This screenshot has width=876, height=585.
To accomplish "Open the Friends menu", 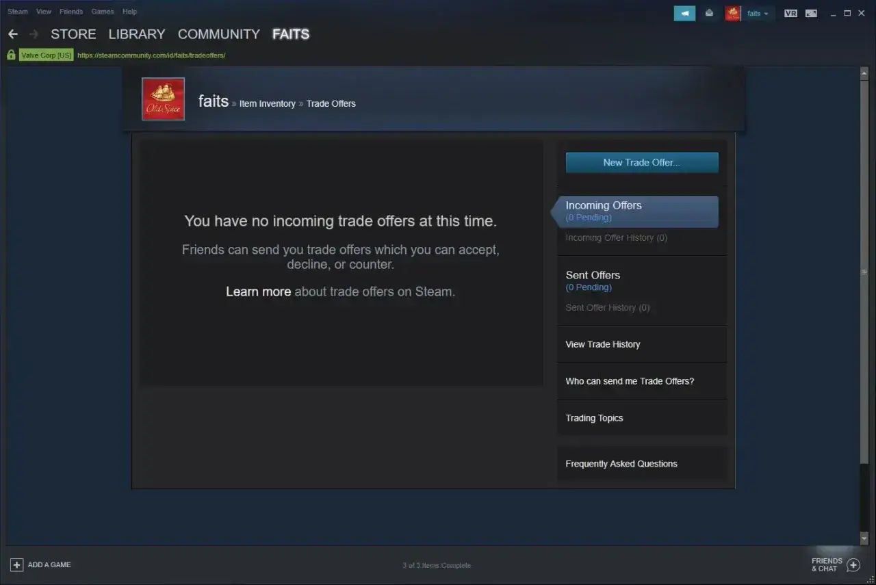I will click(x=71, y=12).
